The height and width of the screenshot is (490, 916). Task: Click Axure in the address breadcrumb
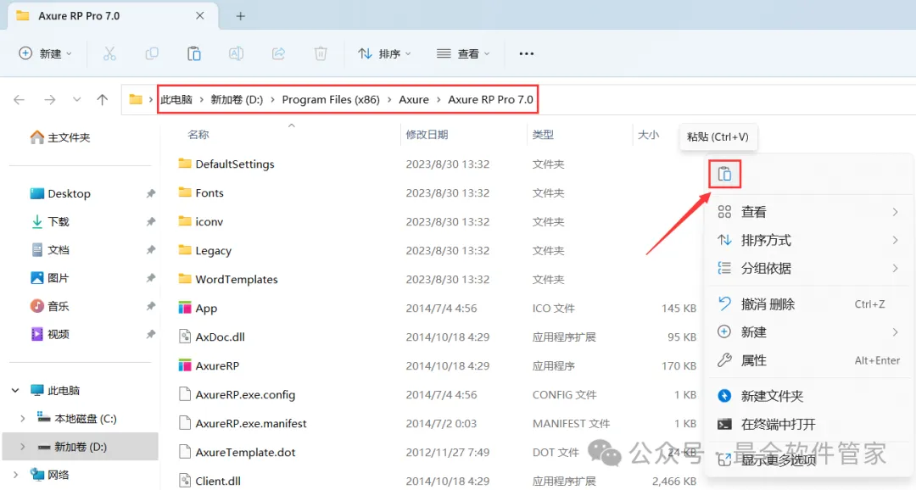point(414,100)
